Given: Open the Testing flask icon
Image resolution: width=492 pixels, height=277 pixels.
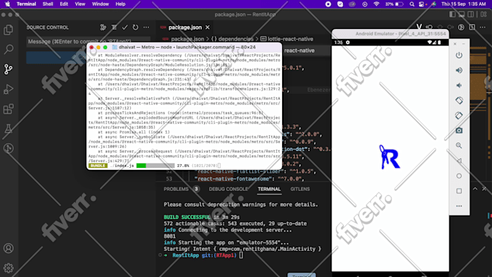Looking at the screenshot, I should 9,129.
